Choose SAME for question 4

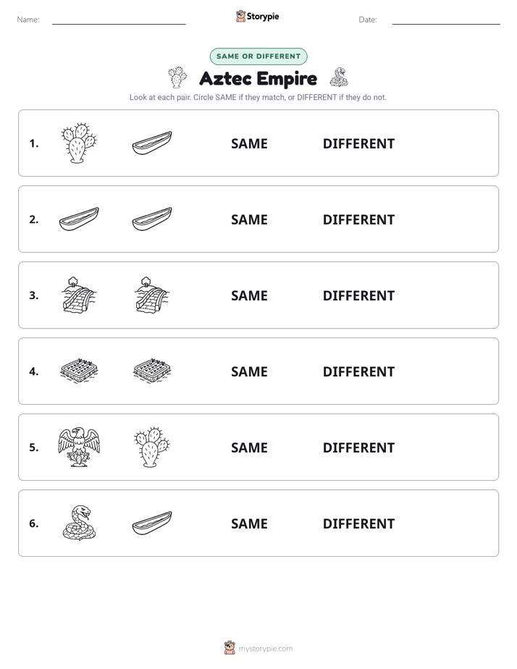[x=249, y=371]
